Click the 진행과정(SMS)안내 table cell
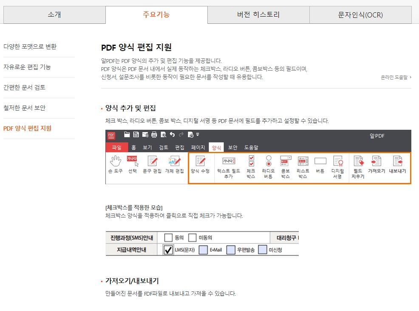Image resolution: width=419 pixels, height=311 pixels. [132, 238]
